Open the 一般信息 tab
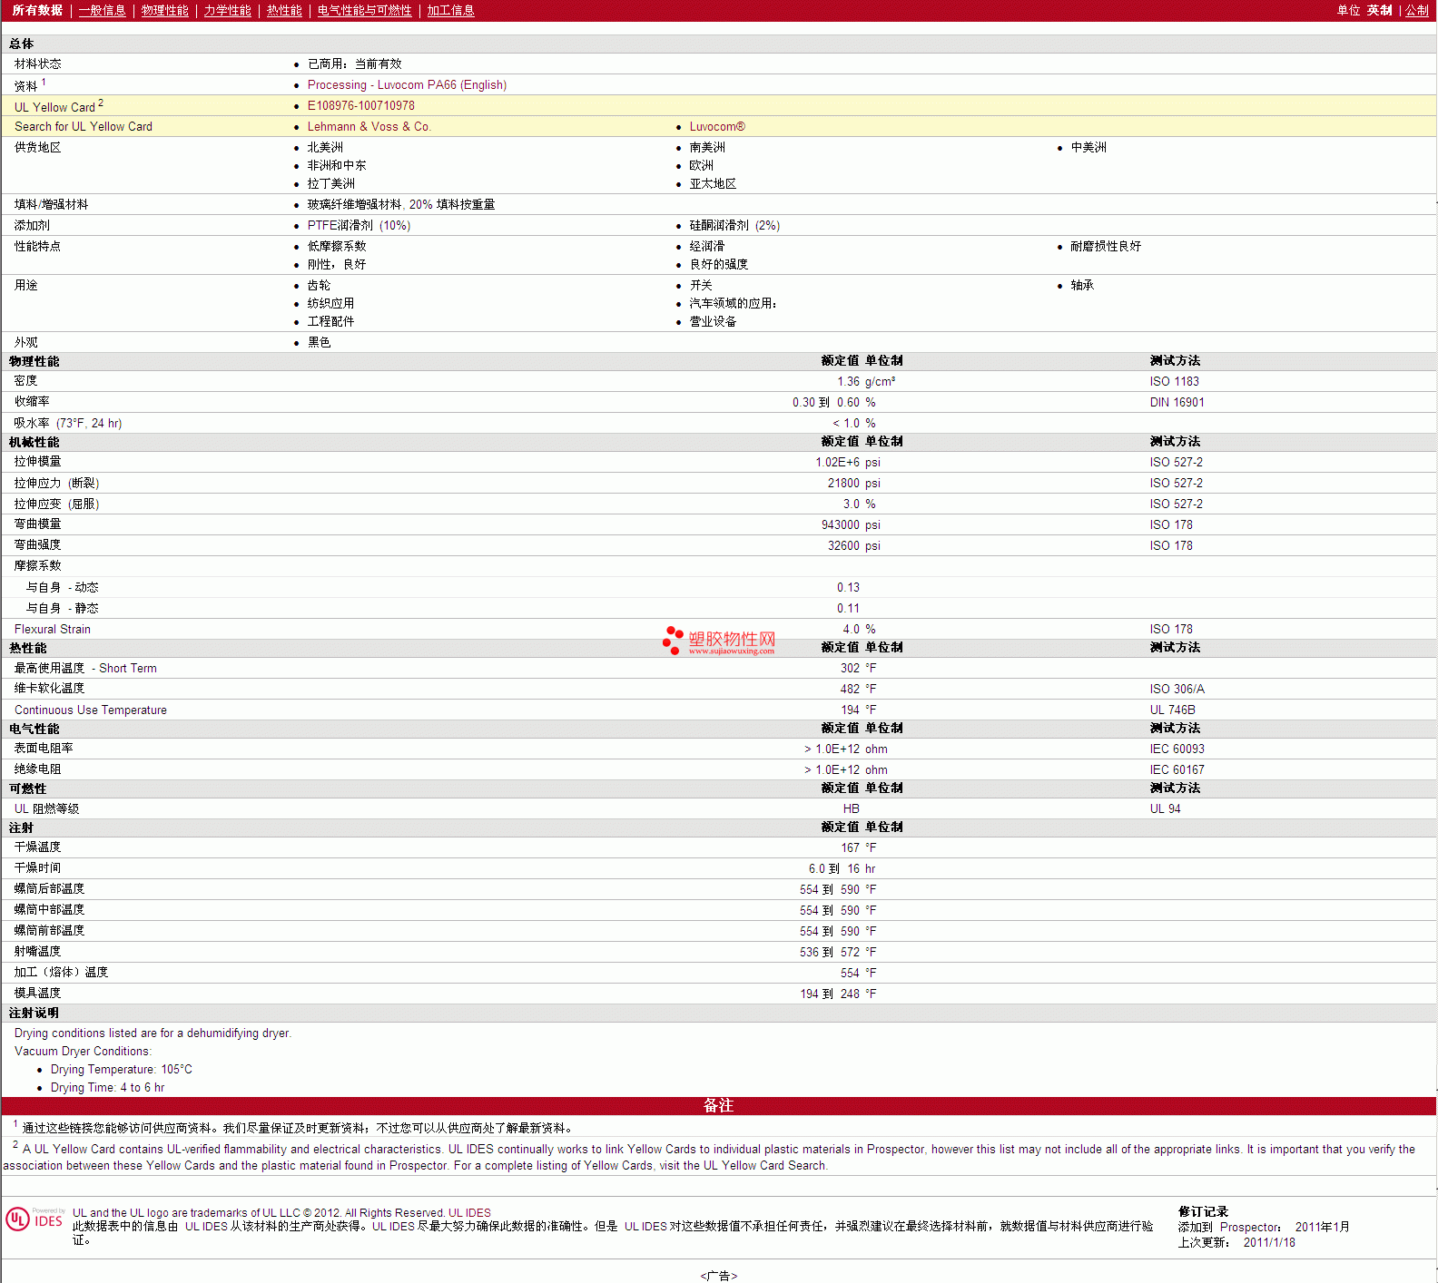This screenshot has height=1283, width=1438. pyautogui.click(x=102, y=11)
